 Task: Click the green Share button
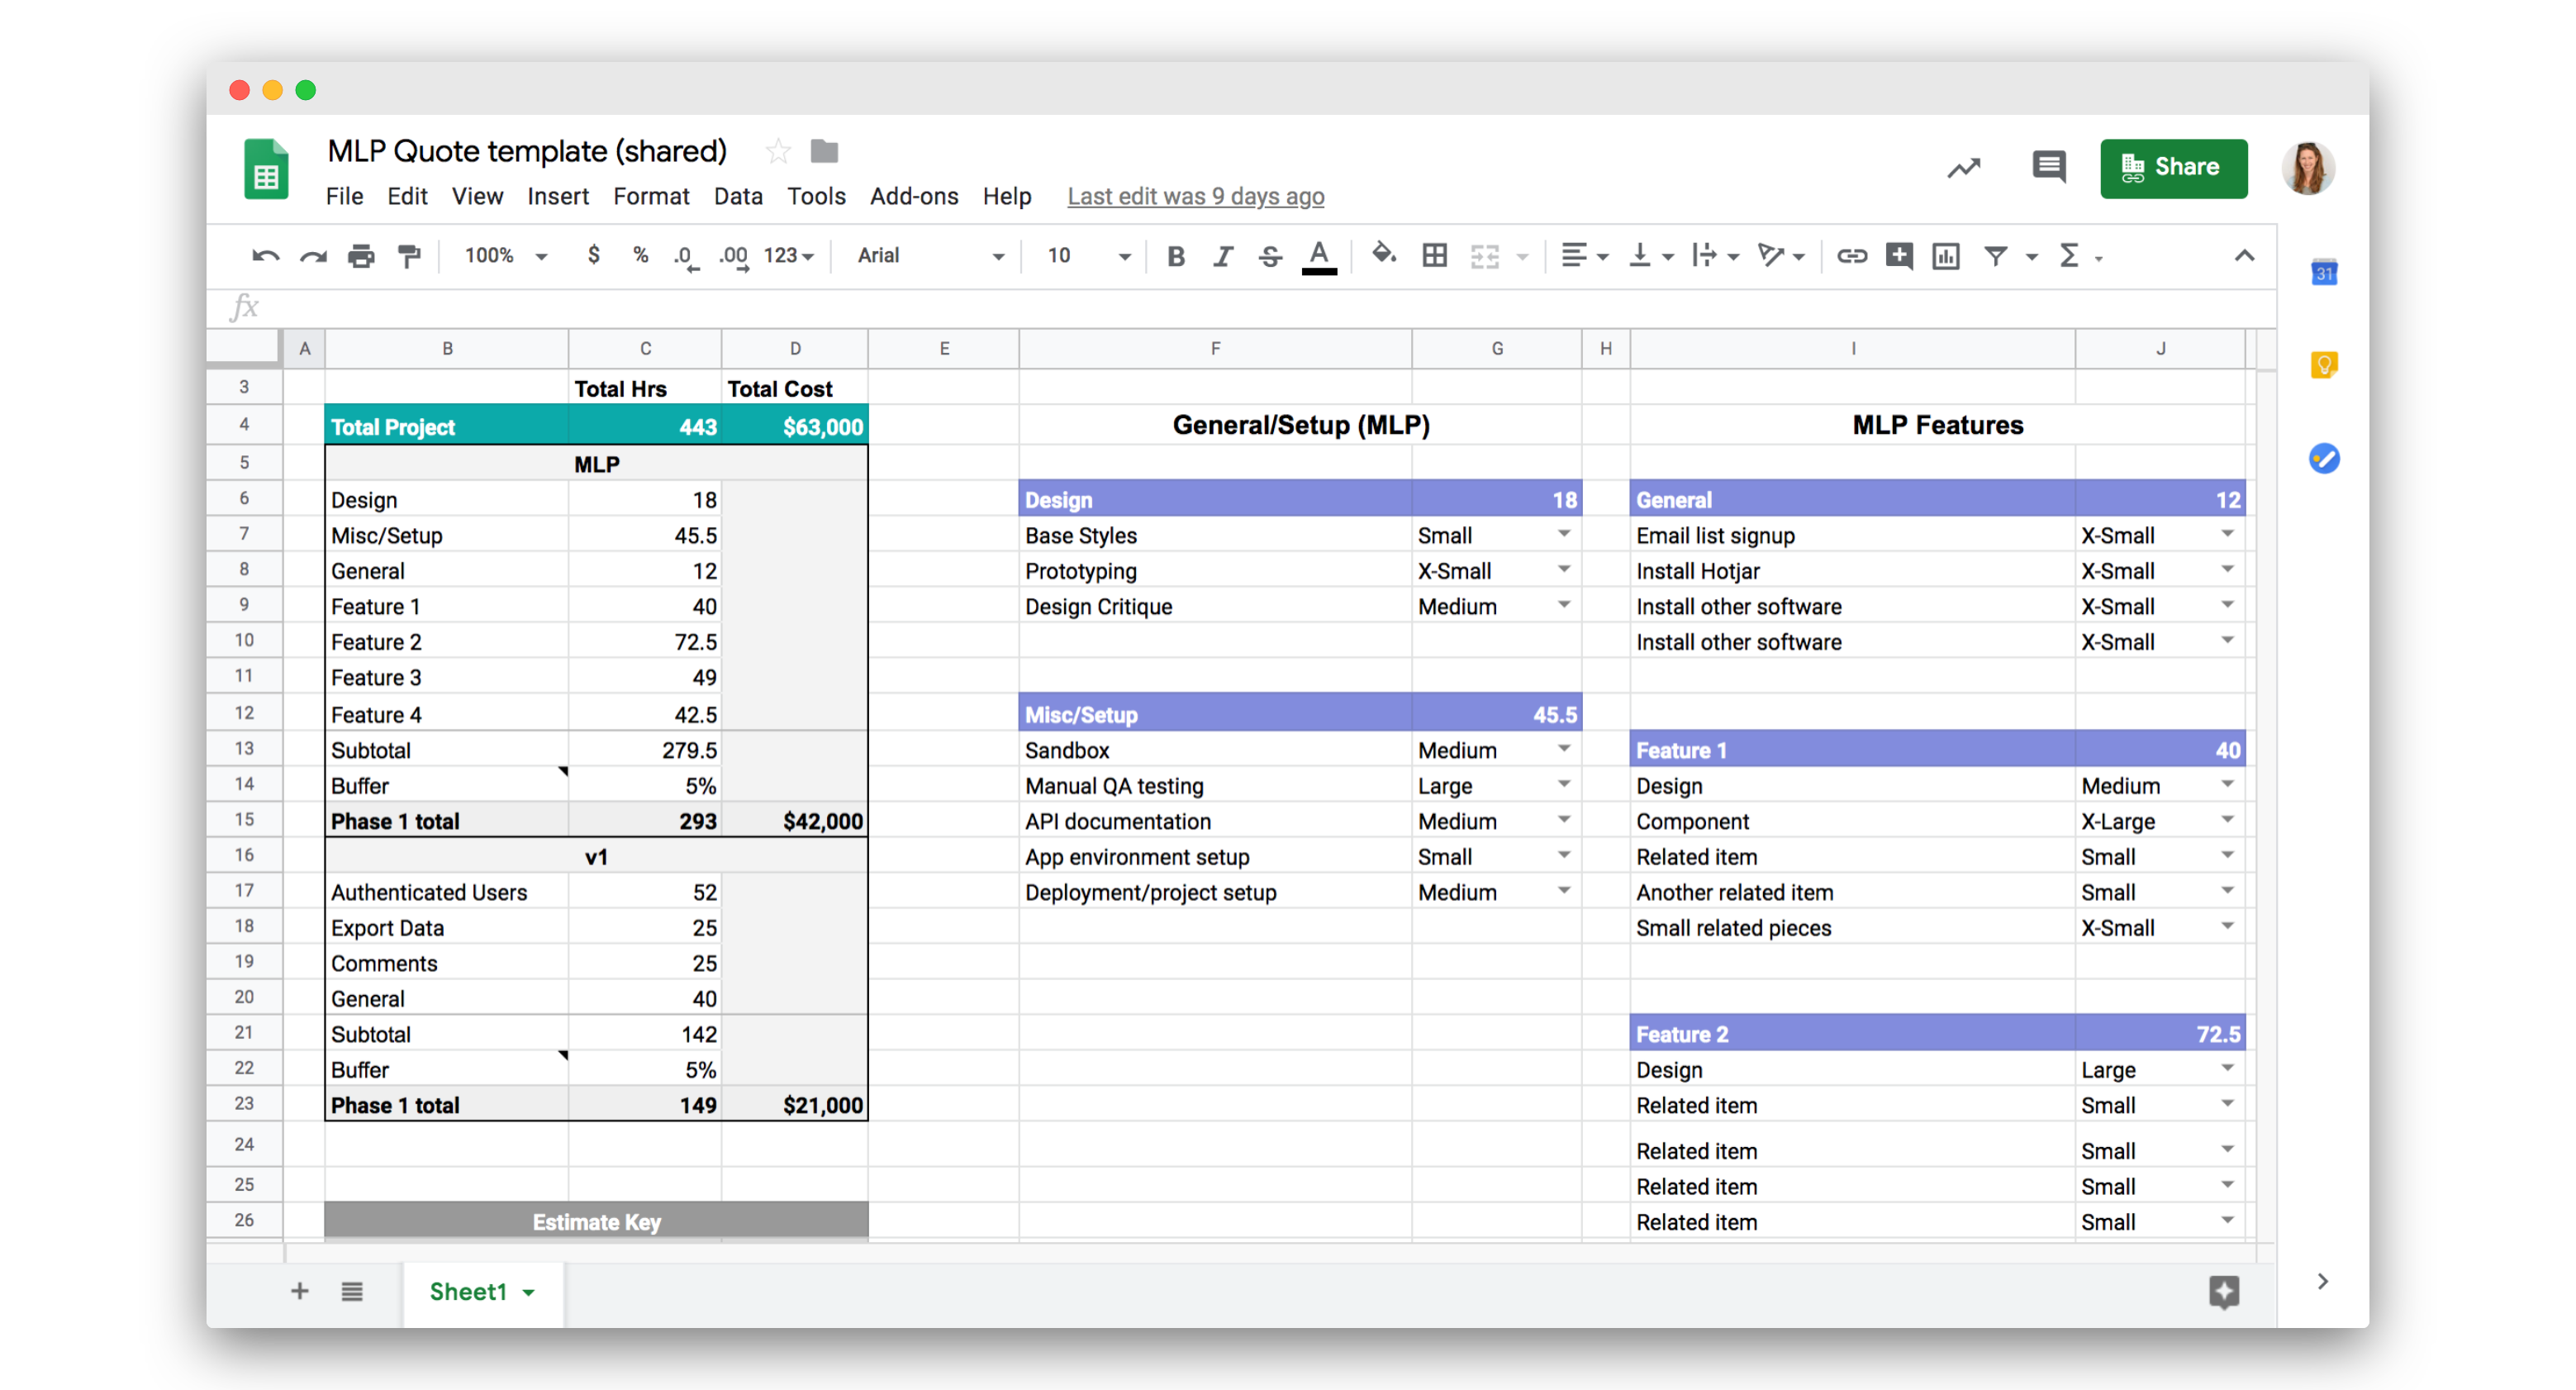[2173, 168]
